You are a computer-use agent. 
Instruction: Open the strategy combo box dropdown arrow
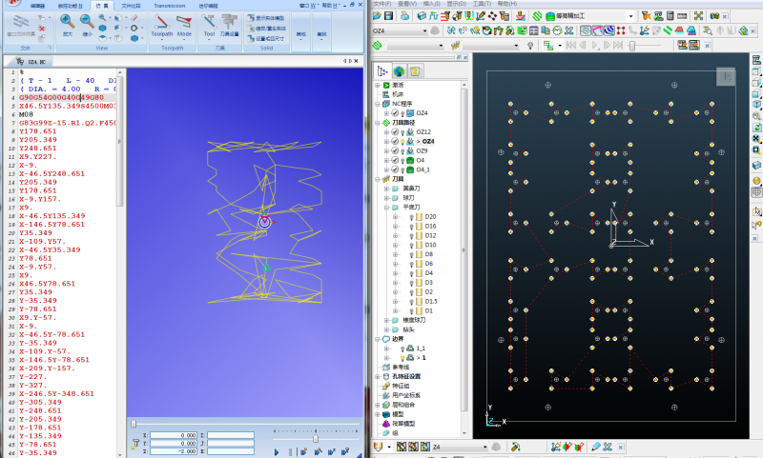point(630,16)
